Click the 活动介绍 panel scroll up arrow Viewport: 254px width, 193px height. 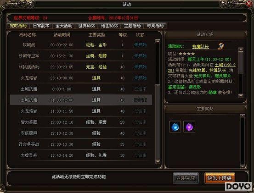pyautogui.click(x=241, y=50)
